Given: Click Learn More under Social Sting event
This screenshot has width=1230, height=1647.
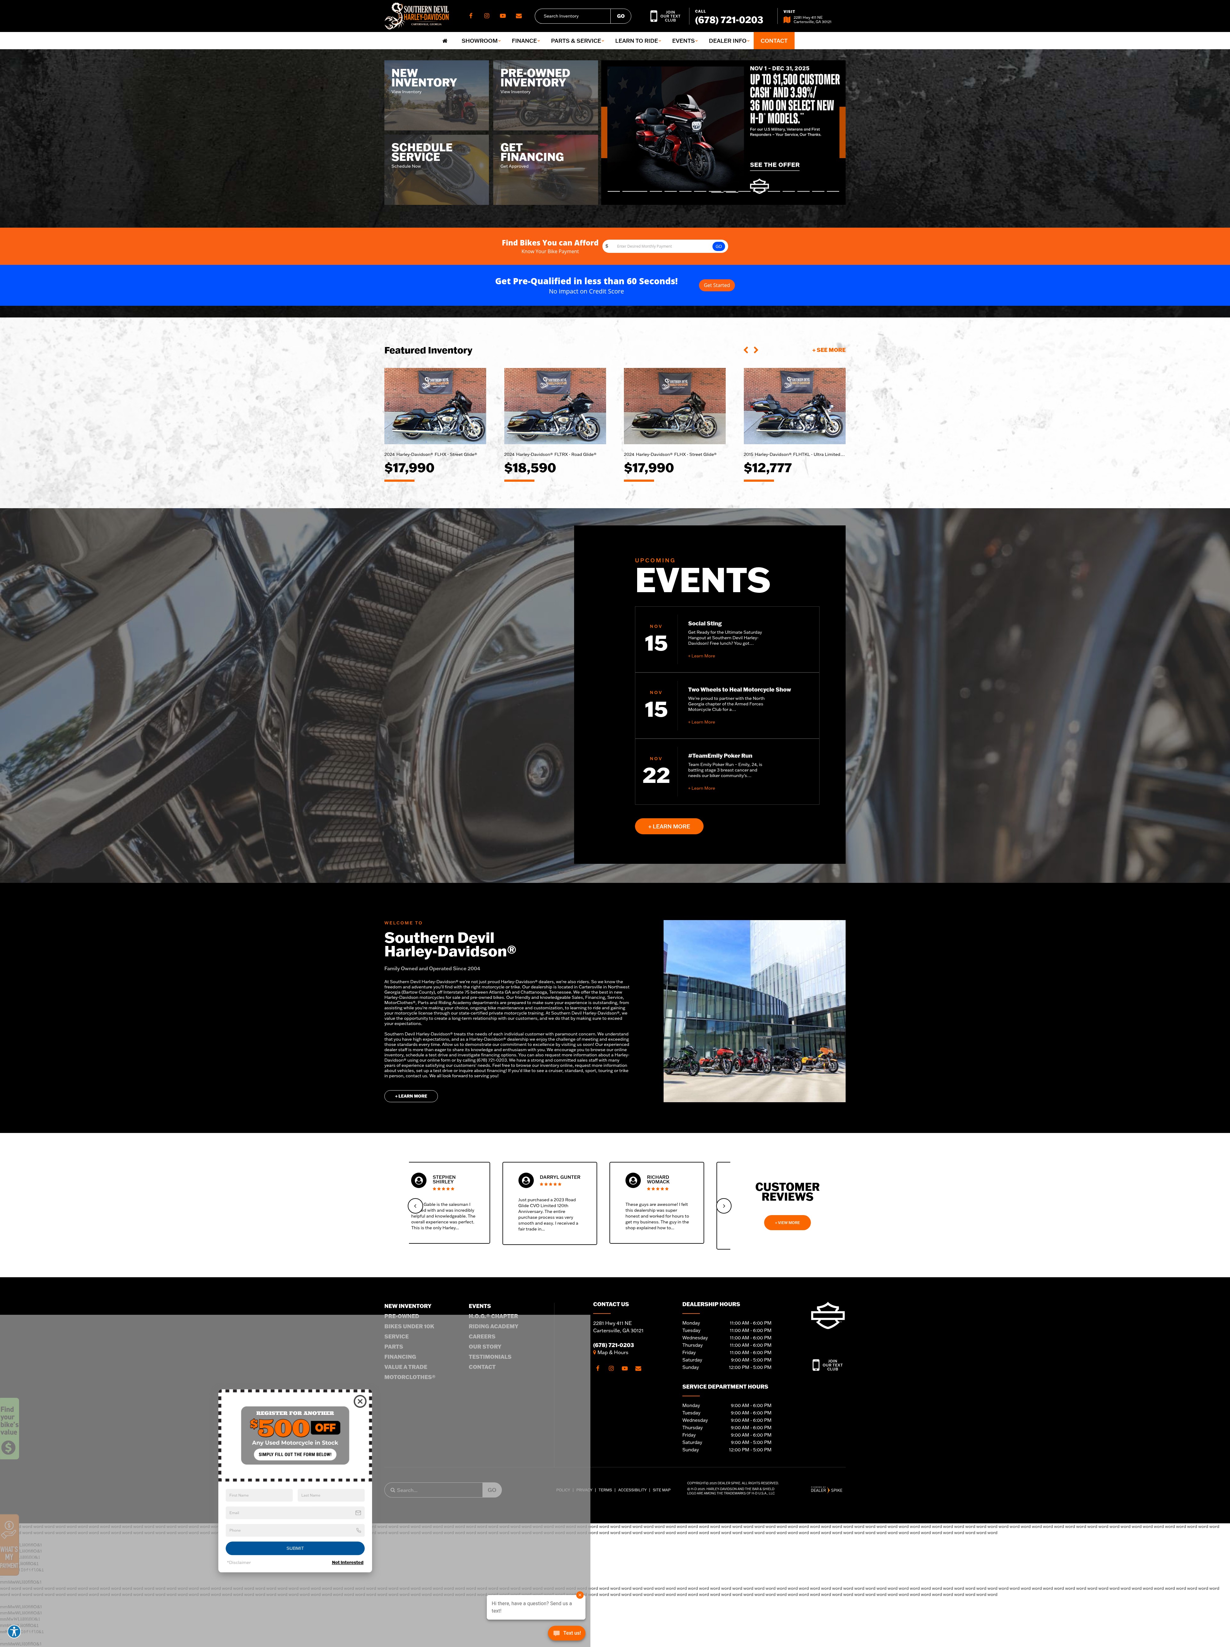Looking at the screenshot, I should pyautogui.click(x=702, y=656).
